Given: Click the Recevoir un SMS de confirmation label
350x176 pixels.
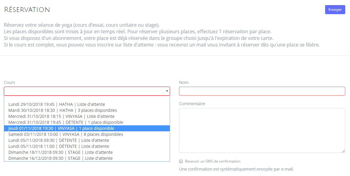Looking at the screenshot, I should (213, 161).
